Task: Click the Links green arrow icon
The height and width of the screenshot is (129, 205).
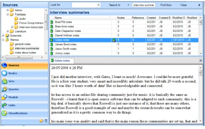Action: point(5,105)
